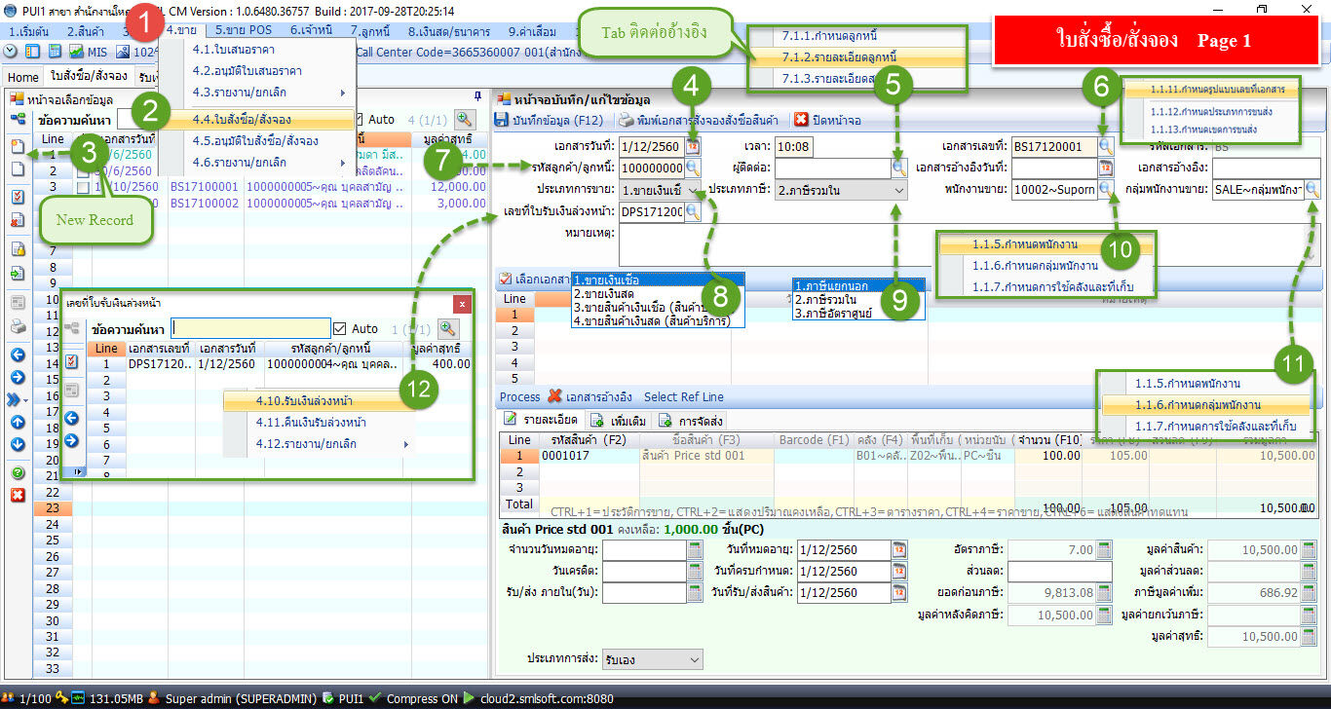Toggle Auto checkbox in the advance receipt popup
The height and width of the screenshot is (709, 1331).
pos(339,329)
